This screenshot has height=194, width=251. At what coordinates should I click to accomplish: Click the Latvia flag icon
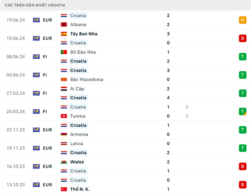[x=64, y=144]
